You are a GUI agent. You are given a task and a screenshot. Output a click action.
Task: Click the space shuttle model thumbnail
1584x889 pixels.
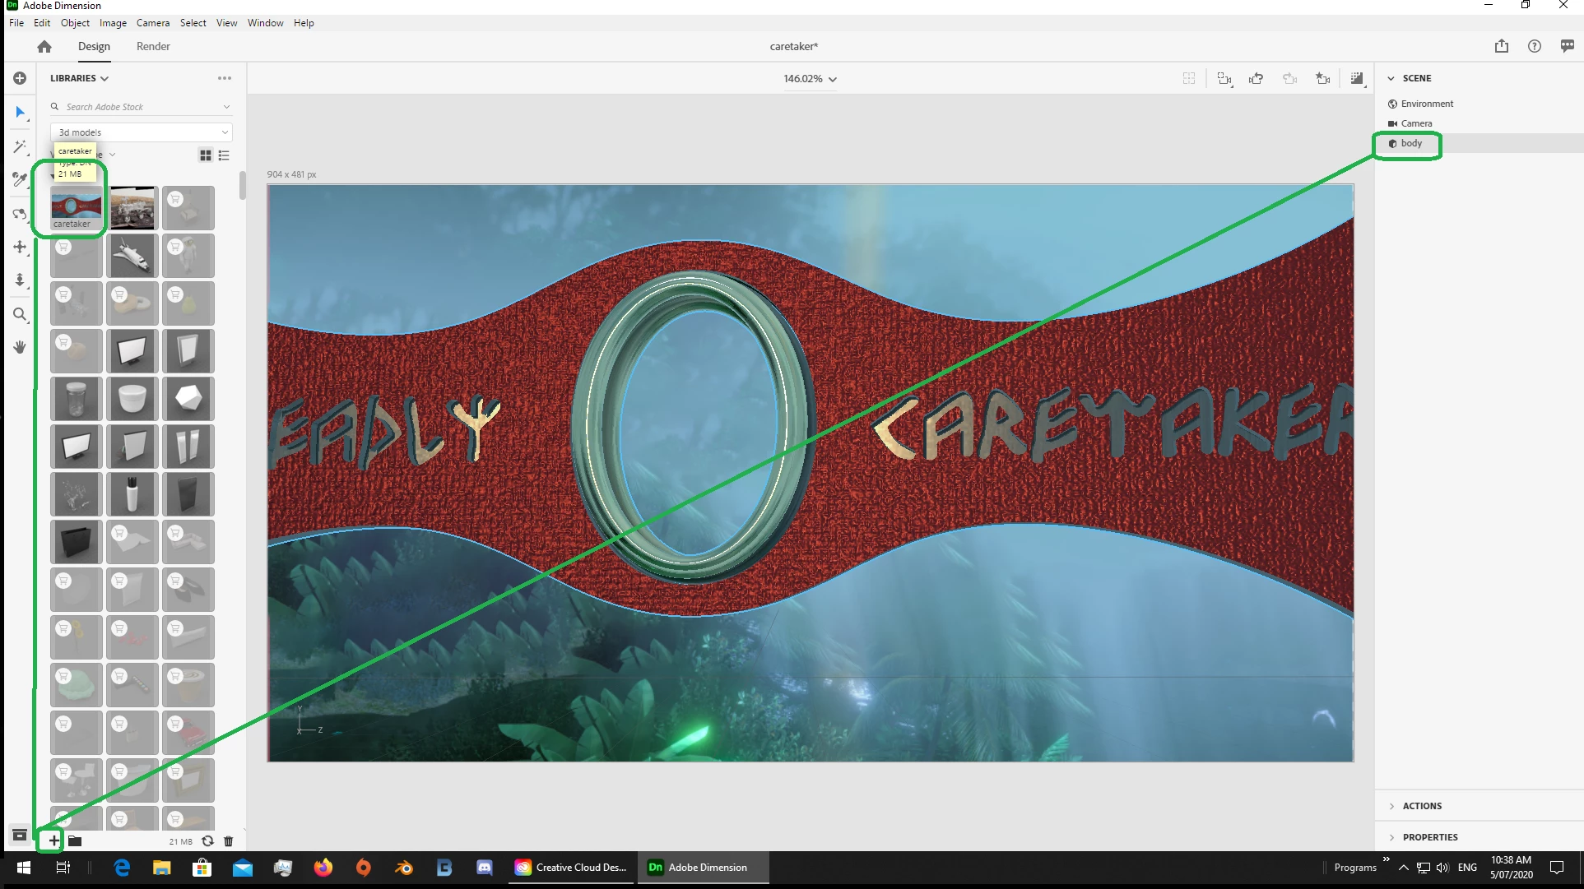coord(132,256)
